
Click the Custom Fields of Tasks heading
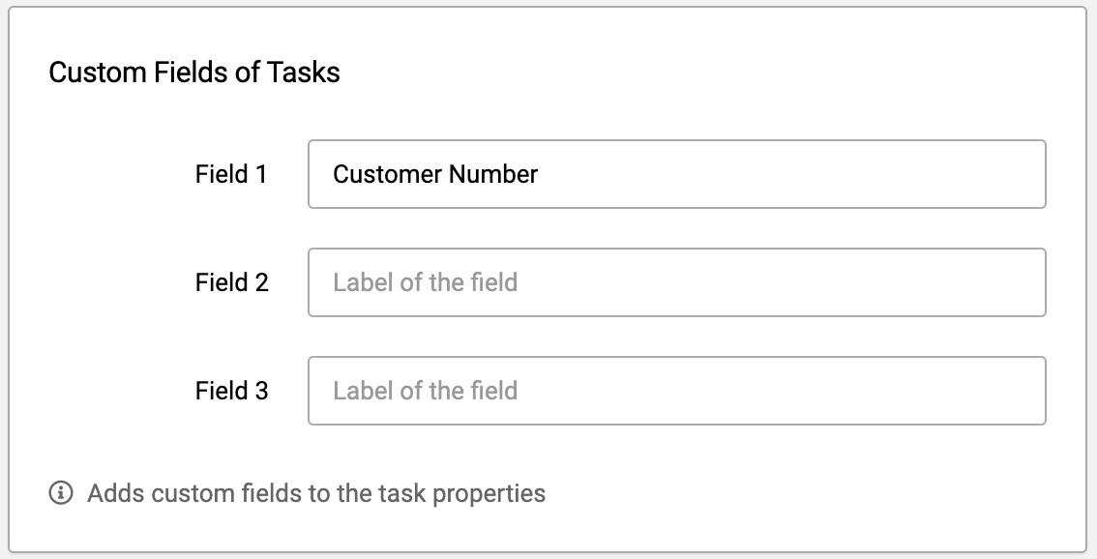(194, 73)
